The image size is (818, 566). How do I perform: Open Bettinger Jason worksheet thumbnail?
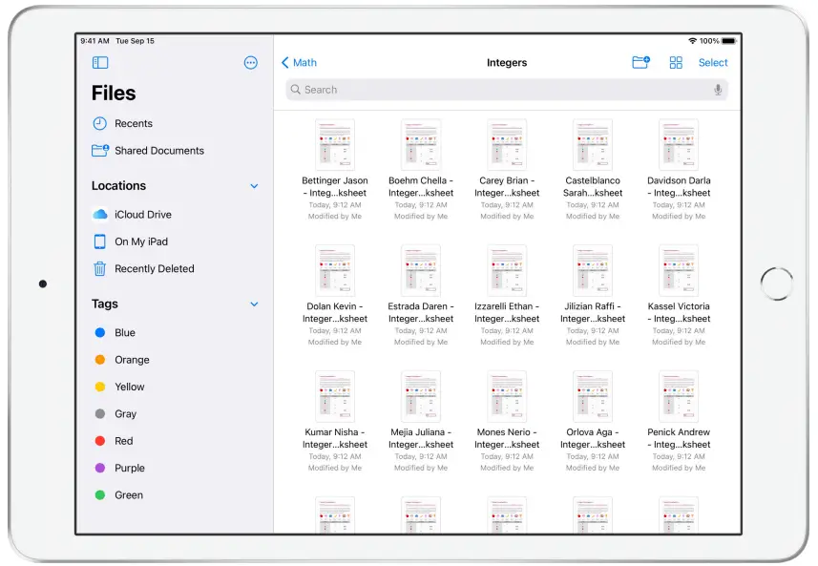[335, 145]
